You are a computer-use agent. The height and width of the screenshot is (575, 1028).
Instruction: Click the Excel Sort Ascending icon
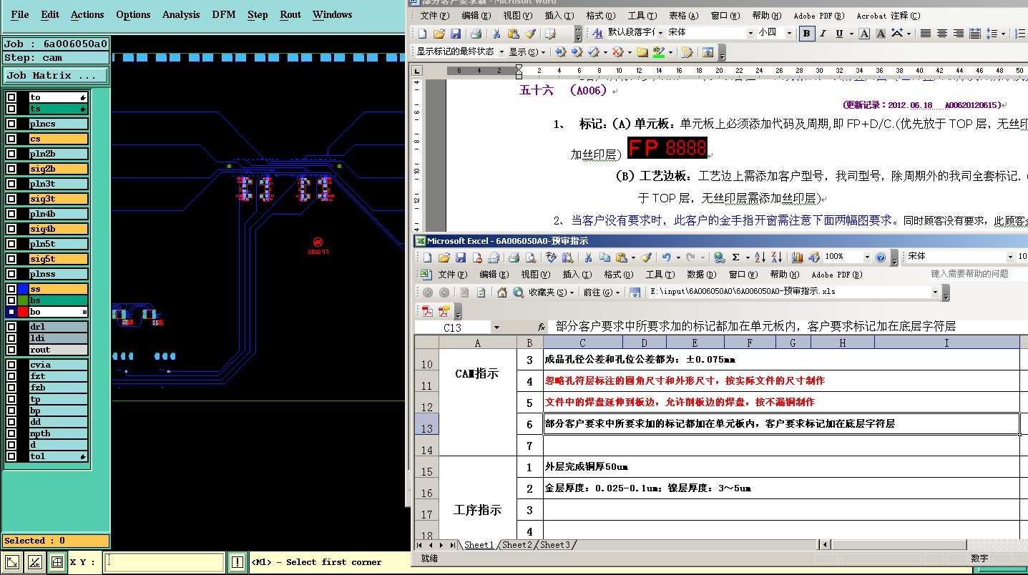click(759, 257)
